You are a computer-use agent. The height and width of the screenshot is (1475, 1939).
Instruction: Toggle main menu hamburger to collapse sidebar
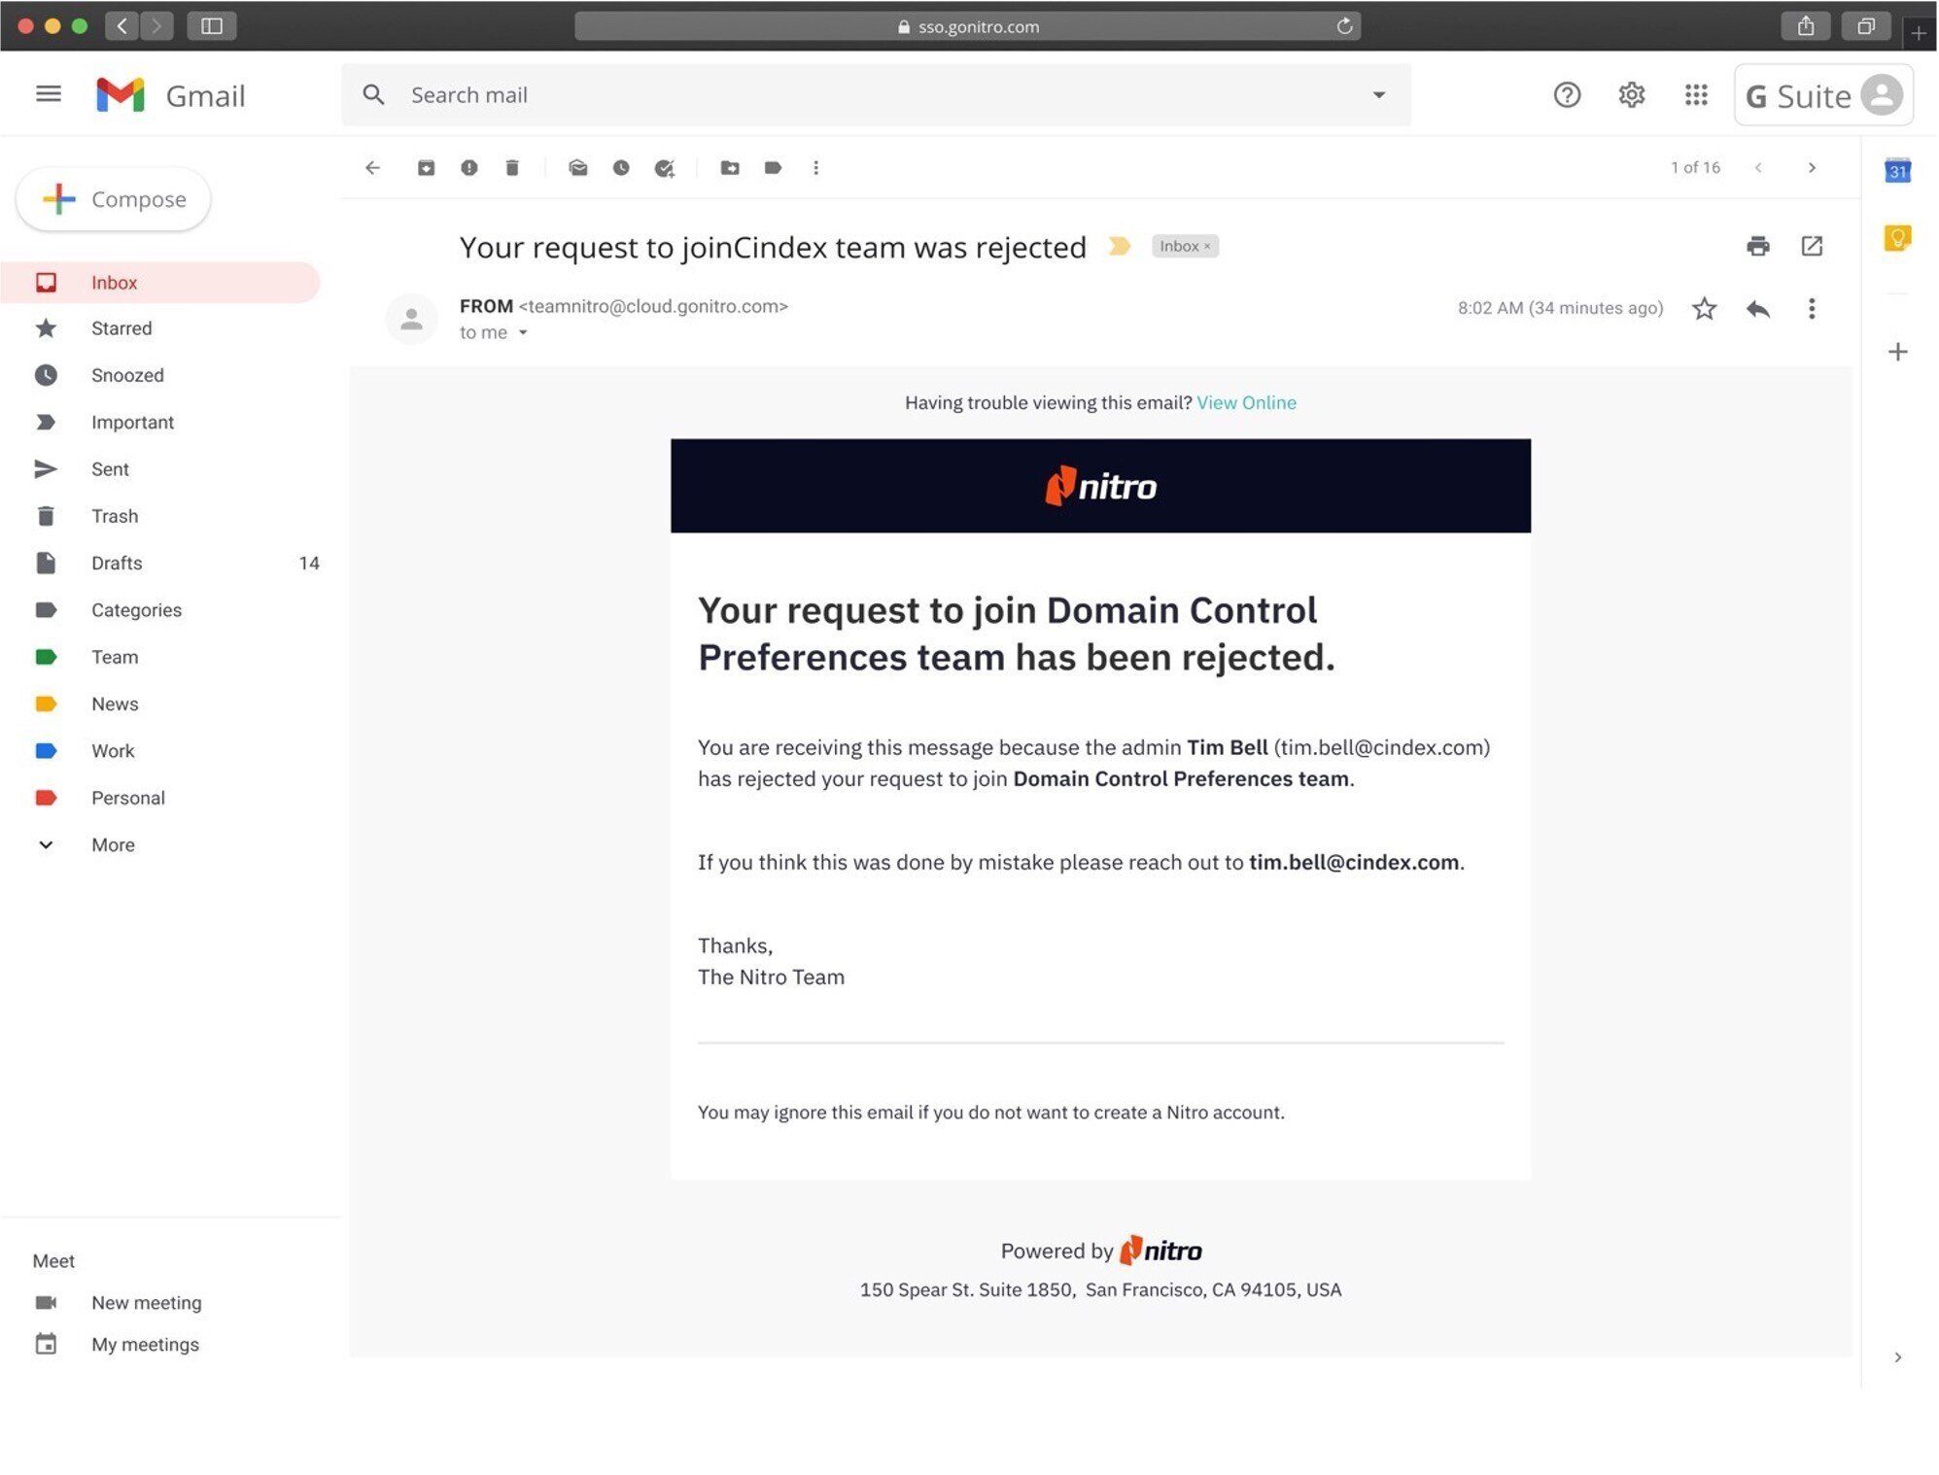point(48,94)
